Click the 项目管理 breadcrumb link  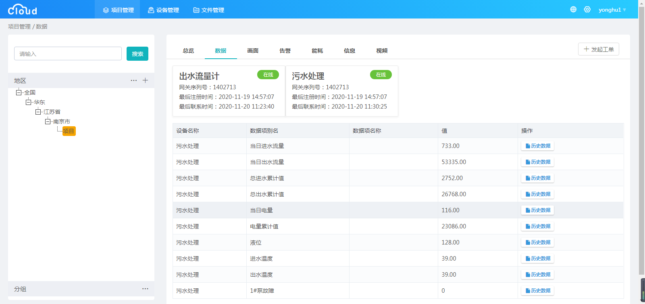[19, 27]
